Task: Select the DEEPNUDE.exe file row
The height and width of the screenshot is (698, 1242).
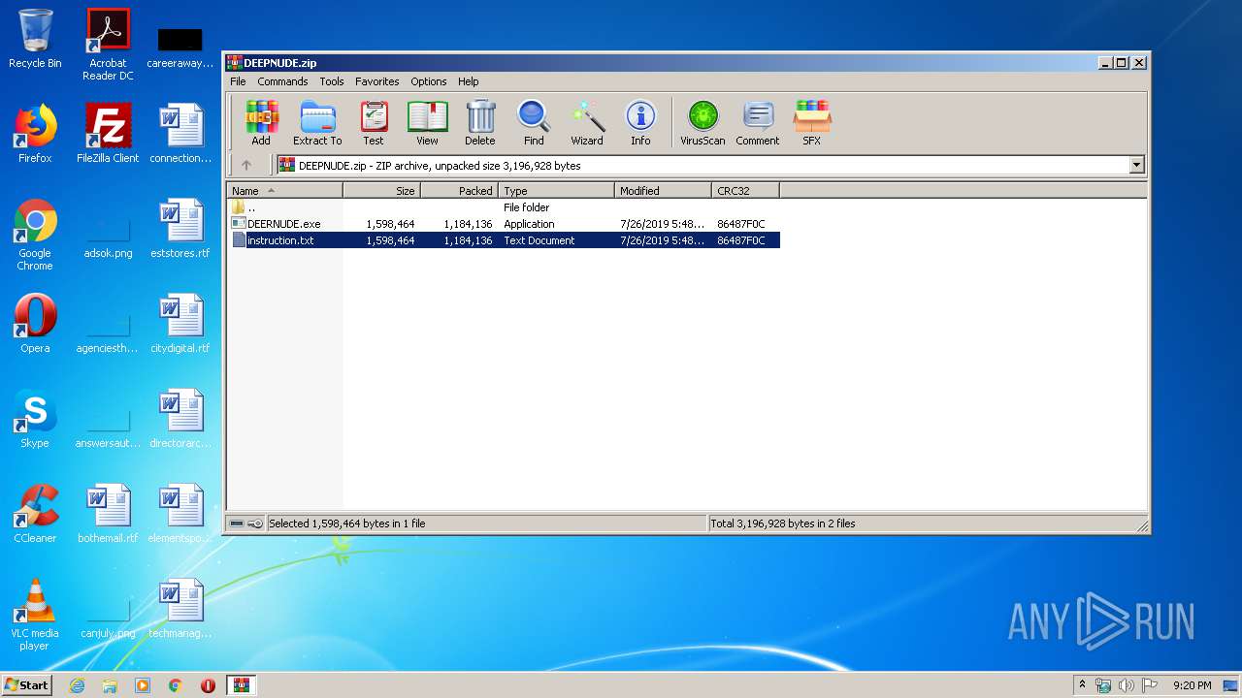Action: tap(504, 224)
